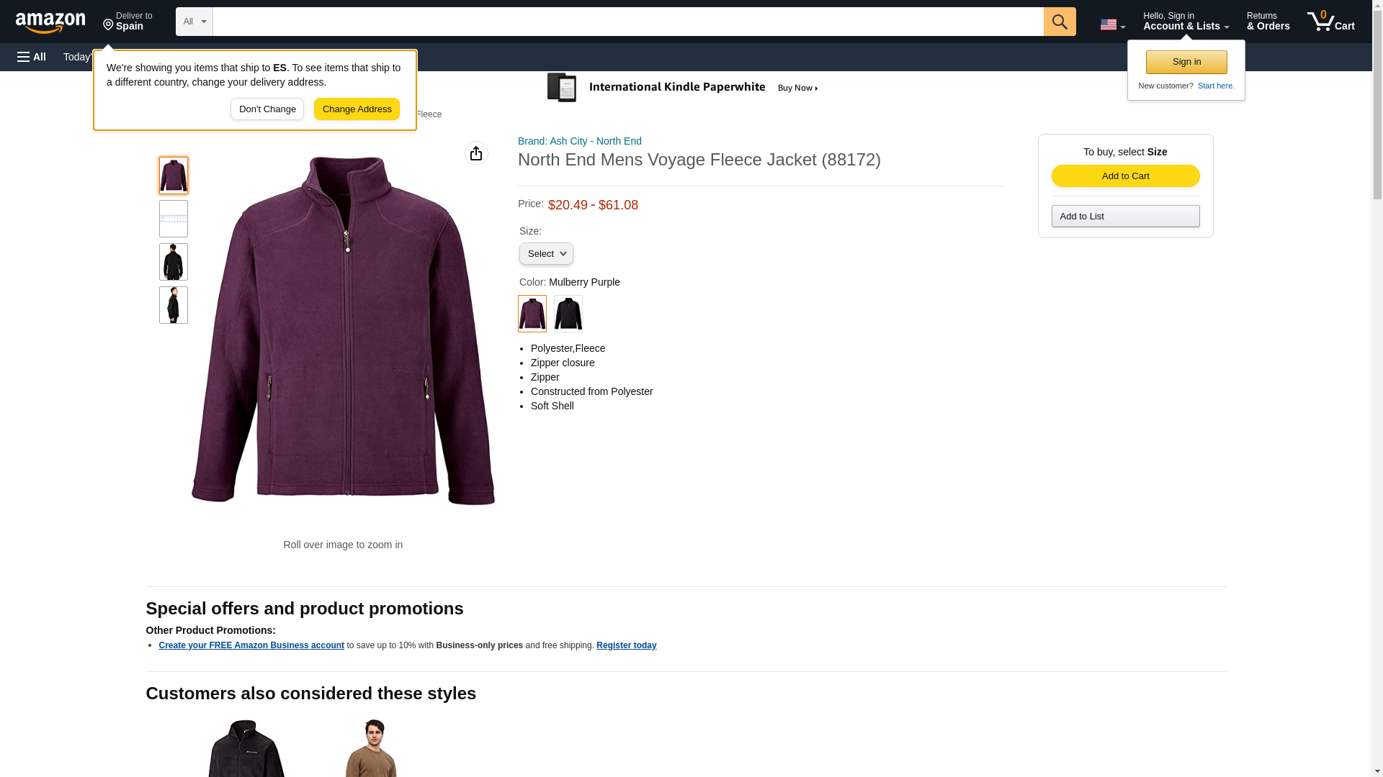Select the black color swatch
This screenshot has height=777, width=1383.
[568, 314]
